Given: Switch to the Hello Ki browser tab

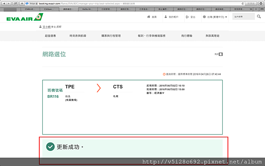Looking at the screenshot, I should [87, 9].
